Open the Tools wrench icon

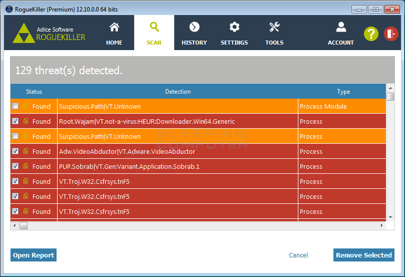point(274,27)
